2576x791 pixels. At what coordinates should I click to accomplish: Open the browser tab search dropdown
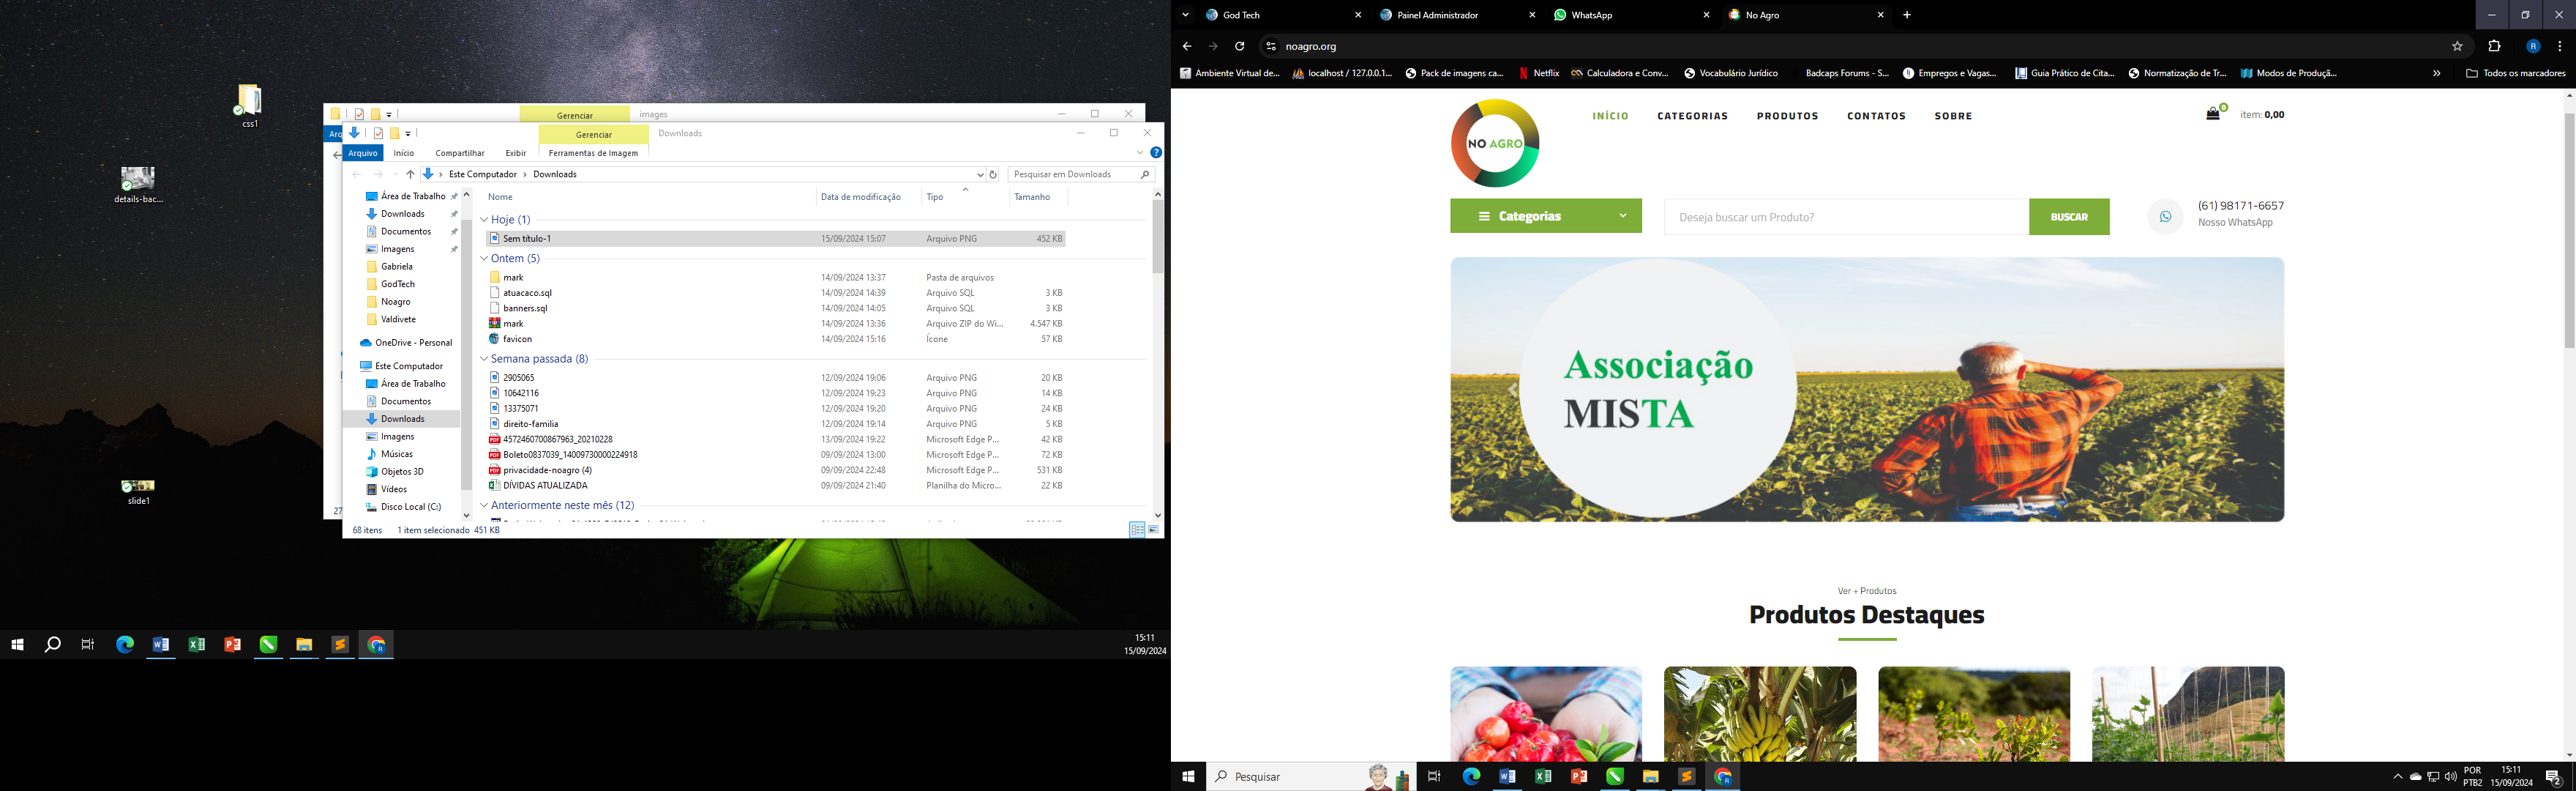(1185, 15)
